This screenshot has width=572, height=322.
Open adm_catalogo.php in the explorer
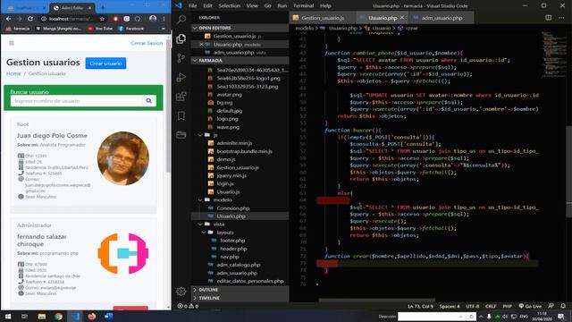(239, 265)
